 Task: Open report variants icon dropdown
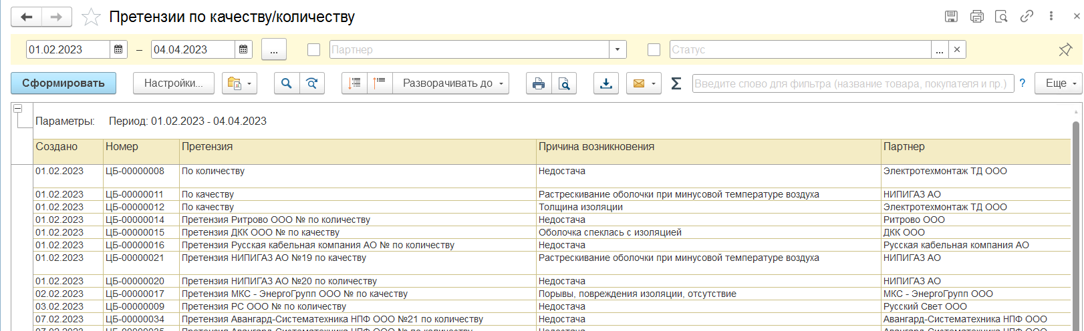coord(239,83)
